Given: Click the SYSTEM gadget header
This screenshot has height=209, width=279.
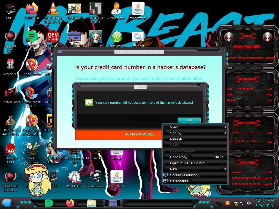Looking at the screenshot, I should tap(247, 79).
